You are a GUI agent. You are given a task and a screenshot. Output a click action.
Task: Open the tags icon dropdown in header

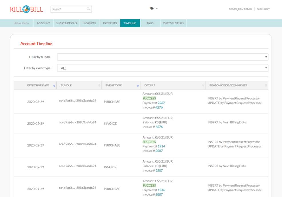coord(153,9)
